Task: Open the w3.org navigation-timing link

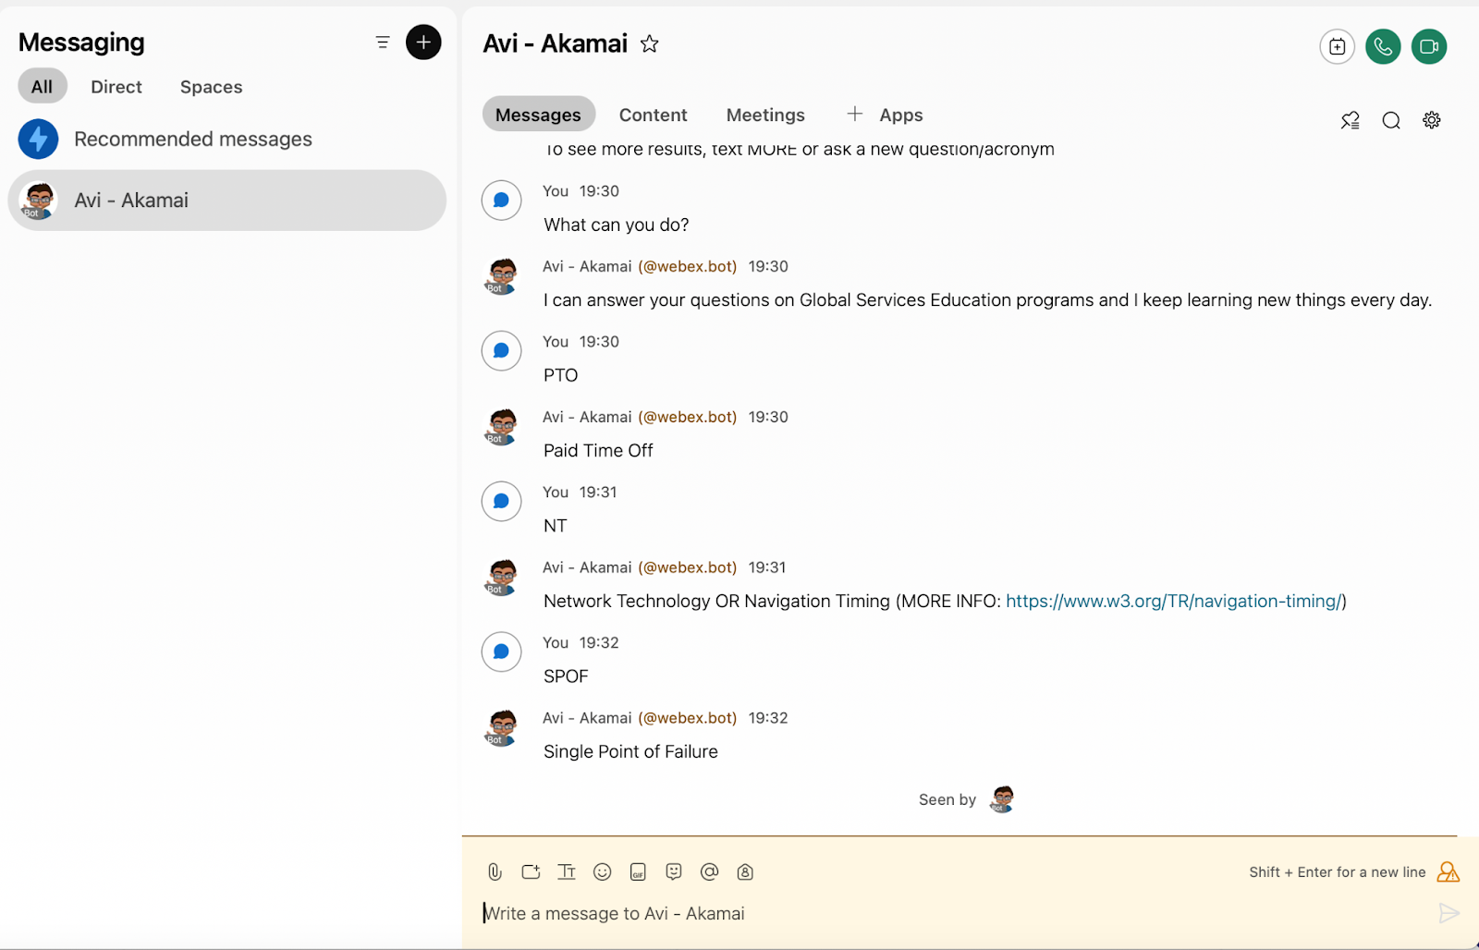Action: [x=1174, y=601]
